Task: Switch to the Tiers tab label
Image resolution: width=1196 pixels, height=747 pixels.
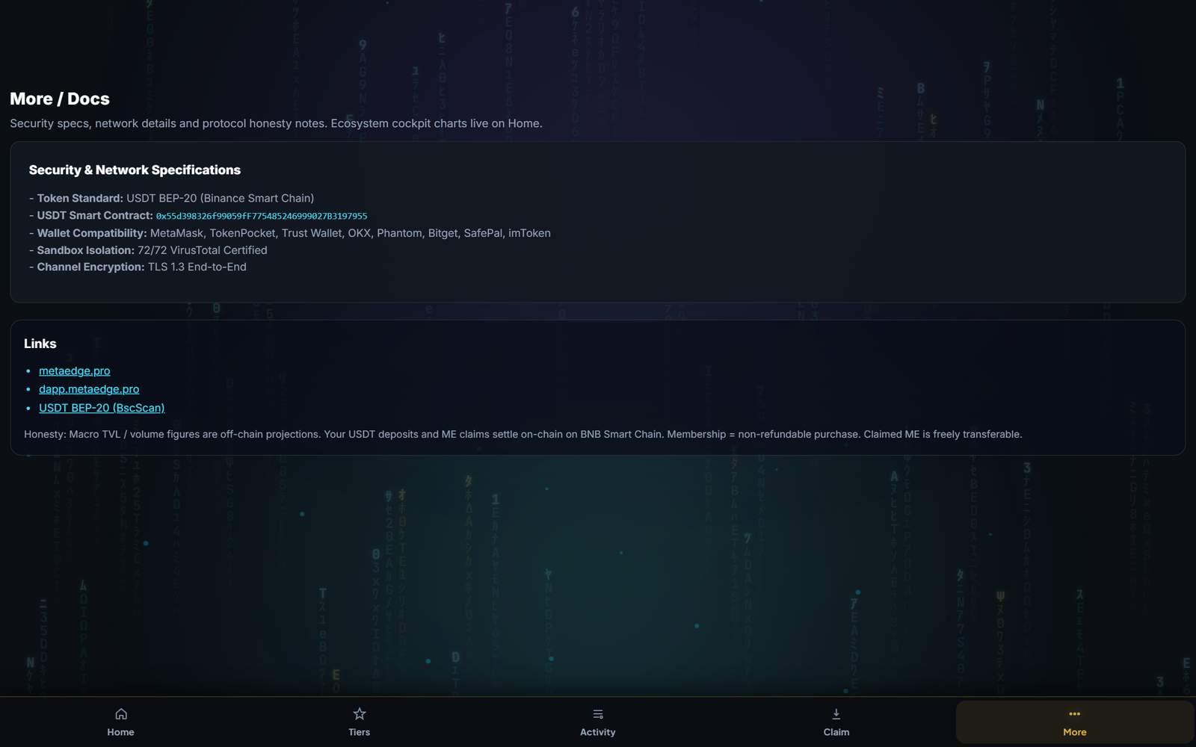Action: pos(359,732)
